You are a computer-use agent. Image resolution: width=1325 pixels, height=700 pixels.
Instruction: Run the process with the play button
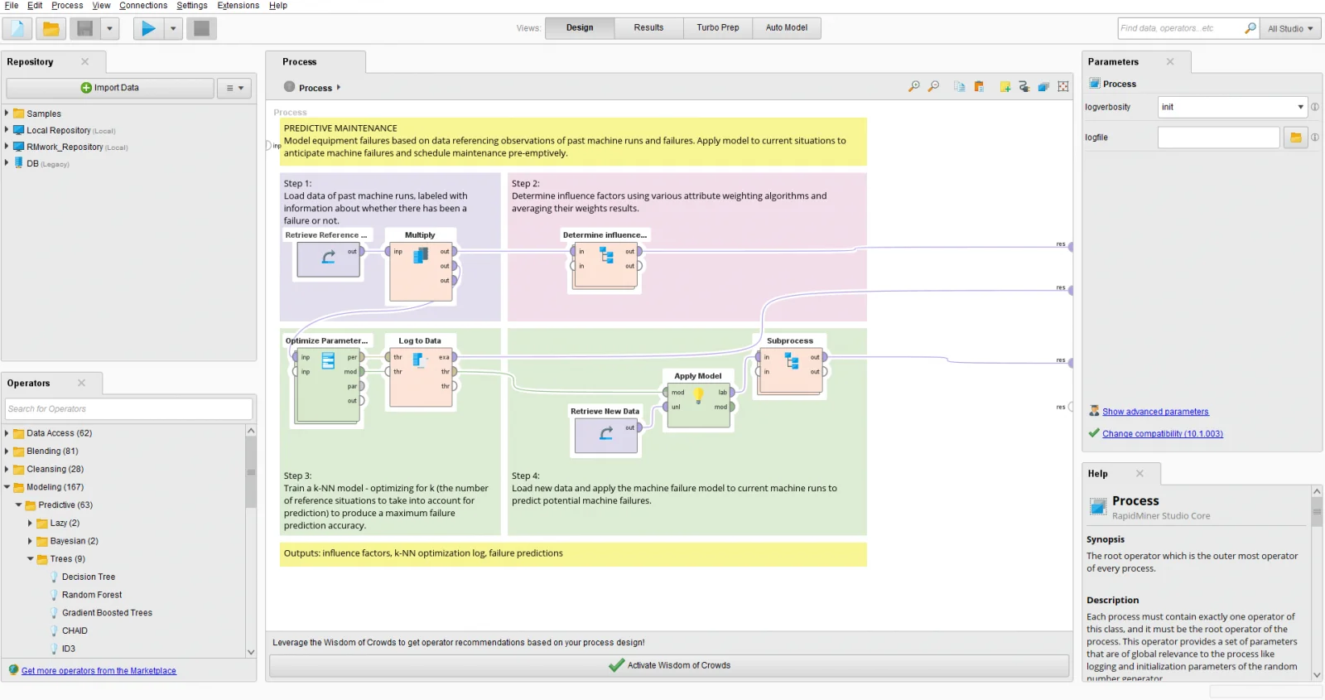pyautogui.click(x=147, y=29)
